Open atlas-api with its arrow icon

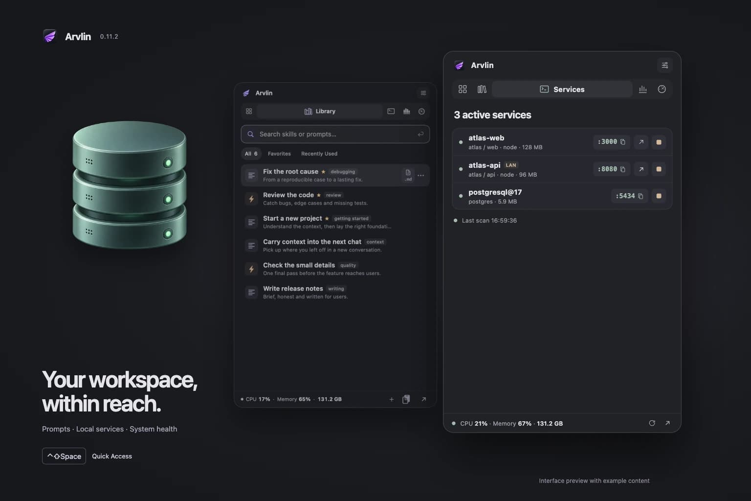pyautogui.click(x=641, y=169)
